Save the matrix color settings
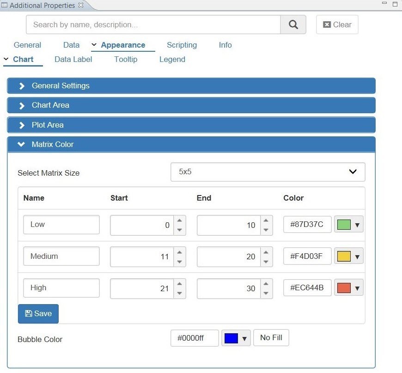The image size is (402, 373). coord(38,314)
